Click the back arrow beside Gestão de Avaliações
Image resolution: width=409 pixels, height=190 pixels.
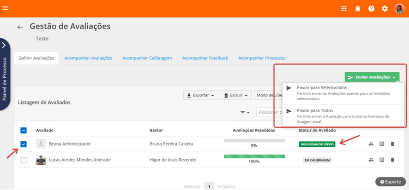click(x=20, y=27)
